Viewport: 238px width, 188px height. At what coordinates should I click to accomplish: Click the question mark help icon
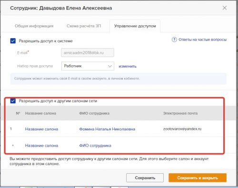point(174,40)
